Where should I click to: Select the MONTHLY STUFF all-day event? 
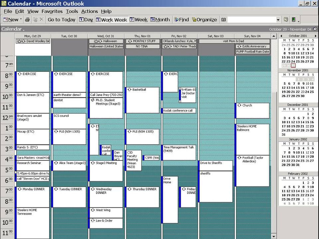coord(143,41)
